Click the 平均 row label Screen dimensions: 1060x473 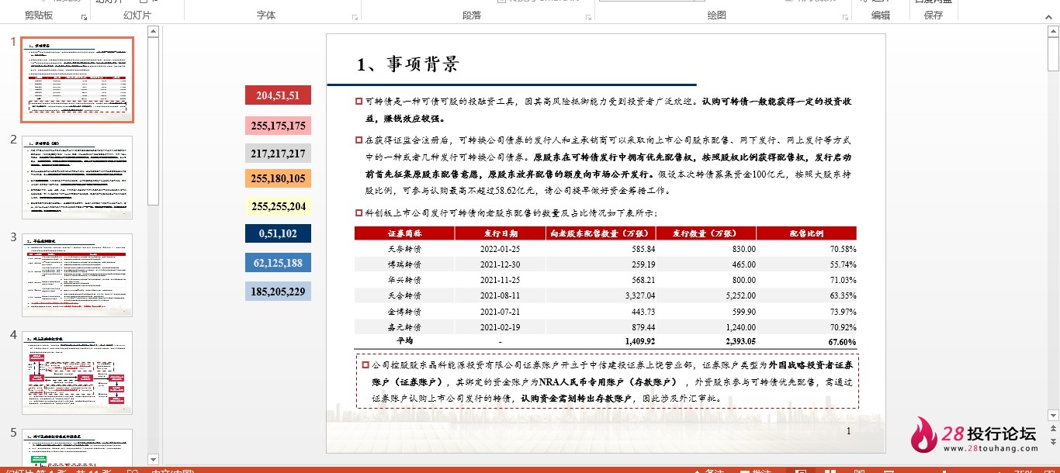[x=404, y=341]
